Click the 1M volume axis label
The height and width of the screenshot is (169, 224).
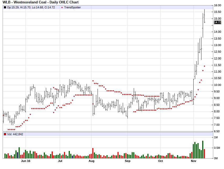click(216, 138)
